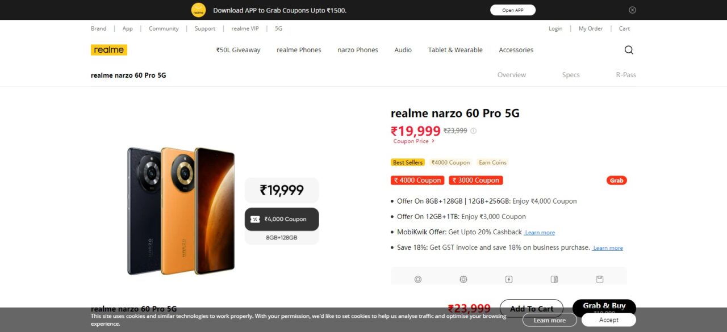Grab the coupon with Grab button
Screen dimensions: 727x332
(x=616, y=180)
